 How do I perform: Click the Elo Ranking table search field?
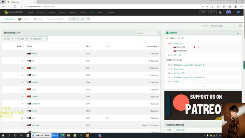click(148, 33)
